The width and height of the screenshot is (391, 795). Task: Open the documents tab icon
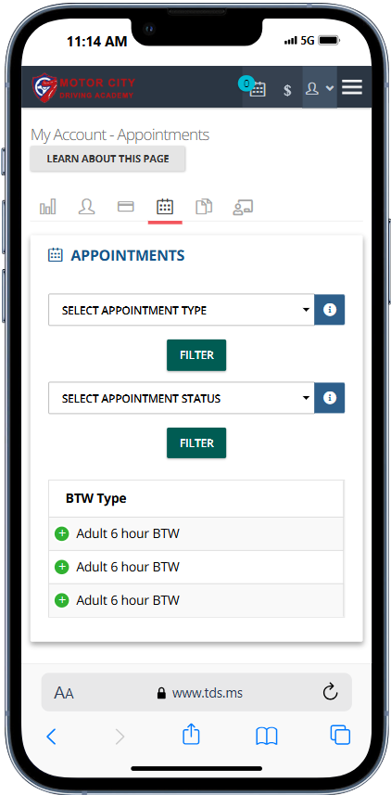click(x=204, y=206)
